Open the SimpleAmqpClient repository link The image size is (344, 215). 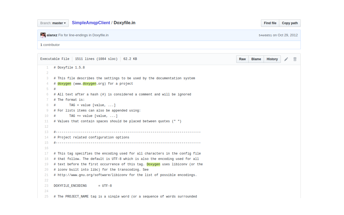point(91,23)
